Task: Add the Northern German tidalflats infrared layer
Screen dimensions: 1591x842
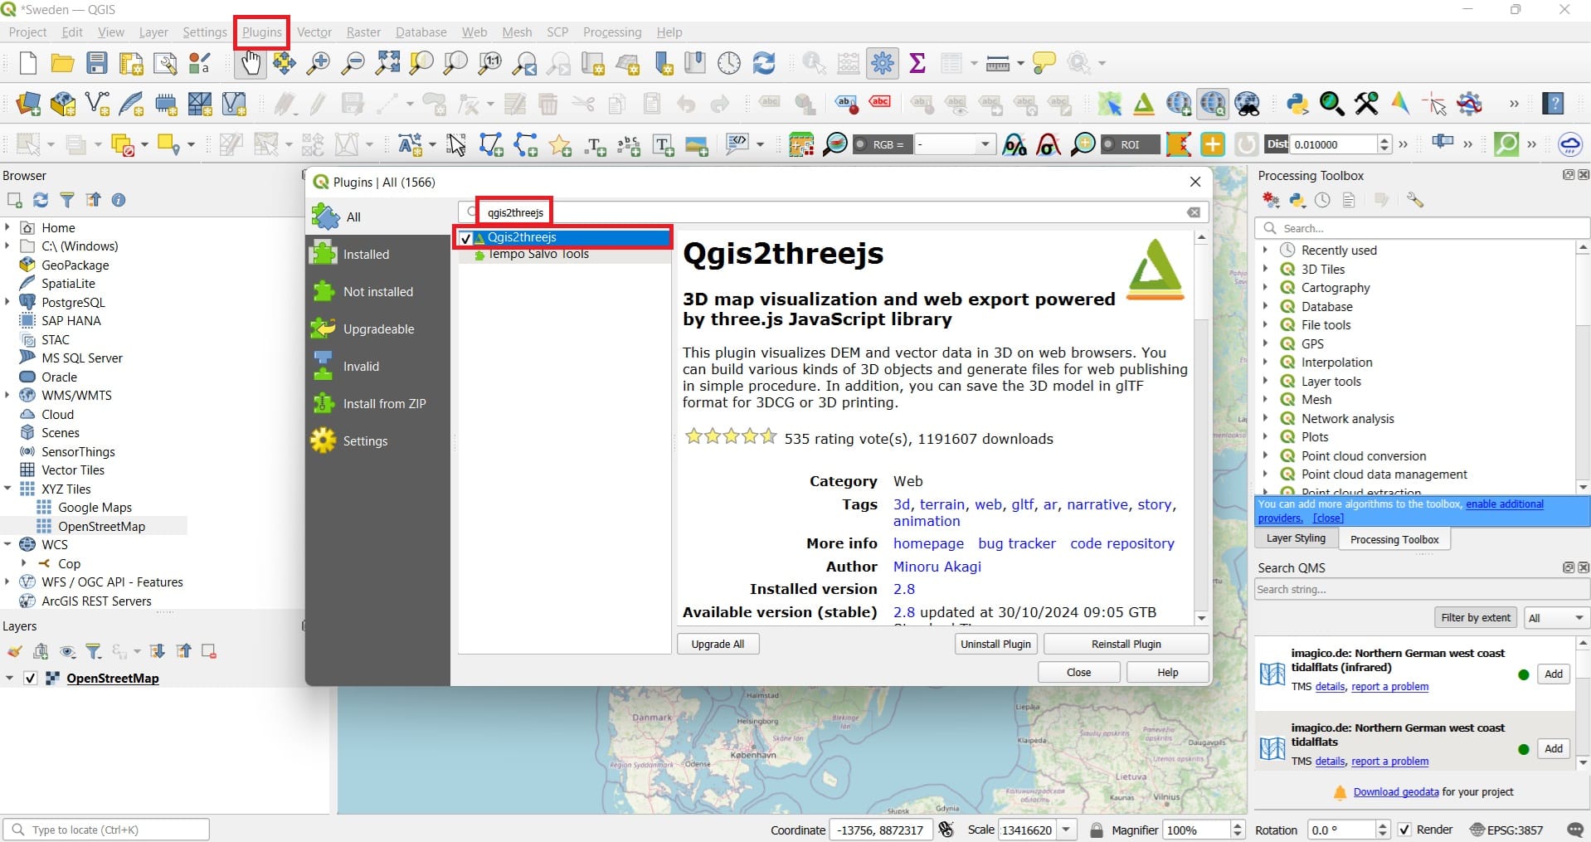Action: [1553, 674]
